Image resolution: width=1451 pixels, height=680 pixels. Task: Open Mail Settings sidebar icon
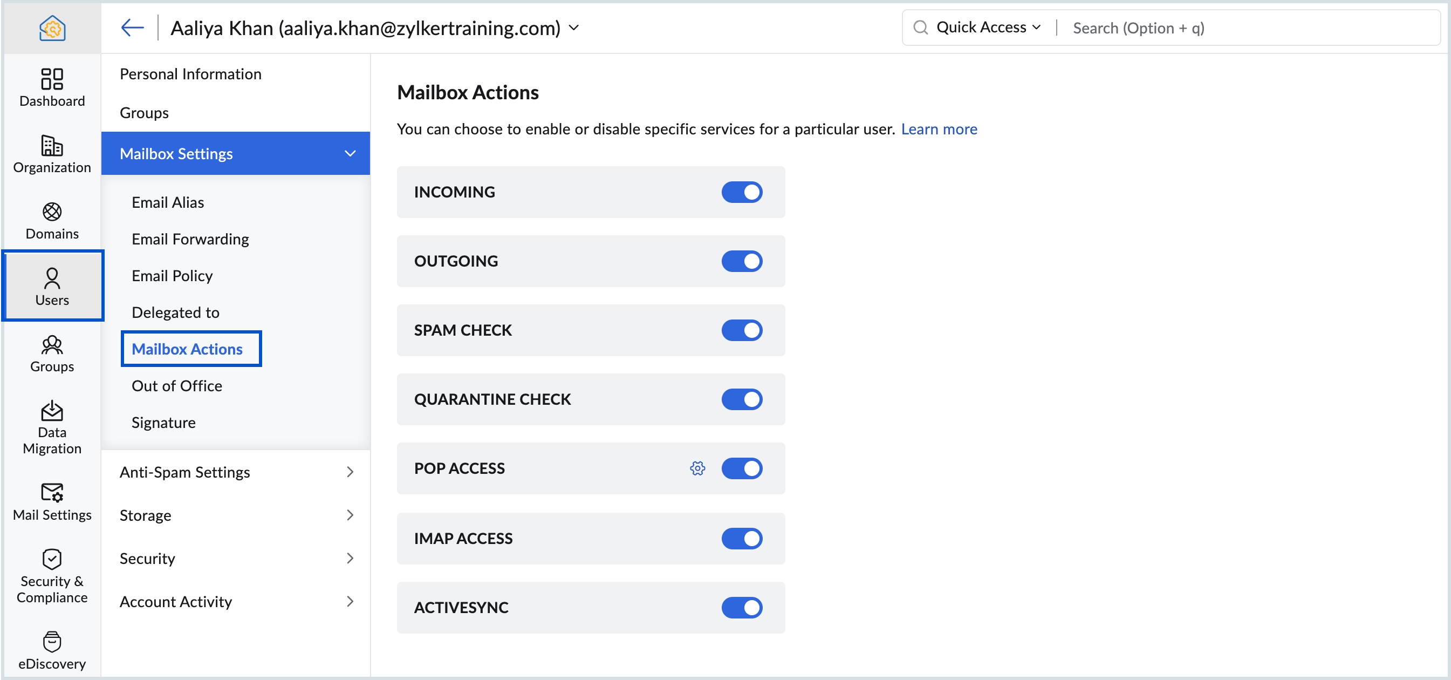coord(52,501)
